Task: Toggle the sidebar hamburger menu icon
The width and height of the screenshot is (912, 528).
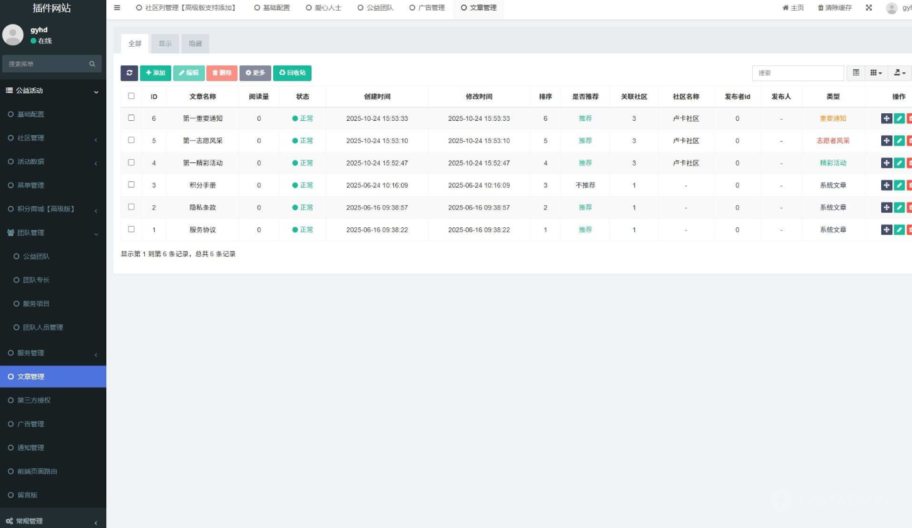Action: coord(117,8)
